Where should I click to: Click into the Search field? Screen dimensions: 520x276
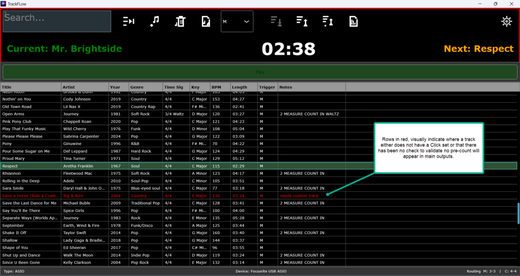pyautogui.click(x=57, y=21)
